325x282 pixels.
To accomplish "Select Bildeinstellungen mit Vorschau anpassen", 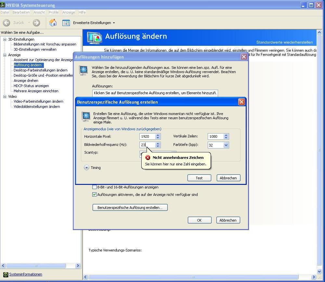I will click(45, 44).
